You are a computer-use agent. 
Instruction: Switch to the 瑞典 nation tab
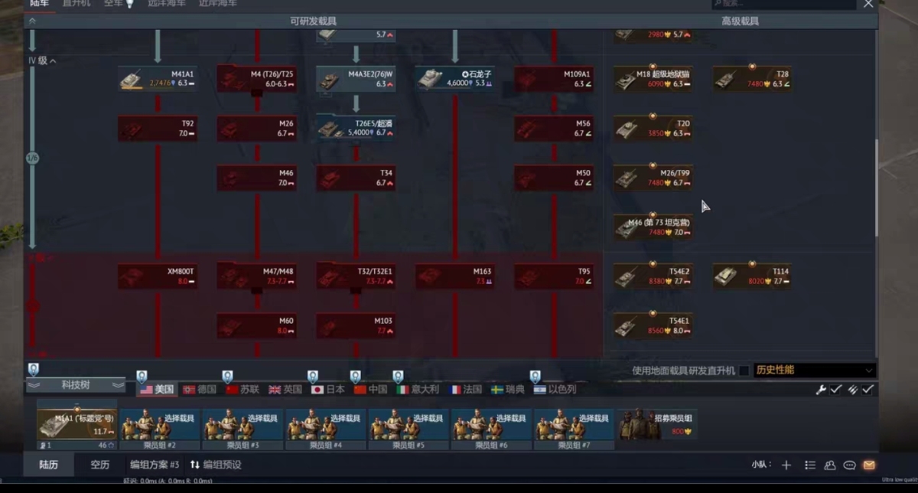[x=508, y=390]
